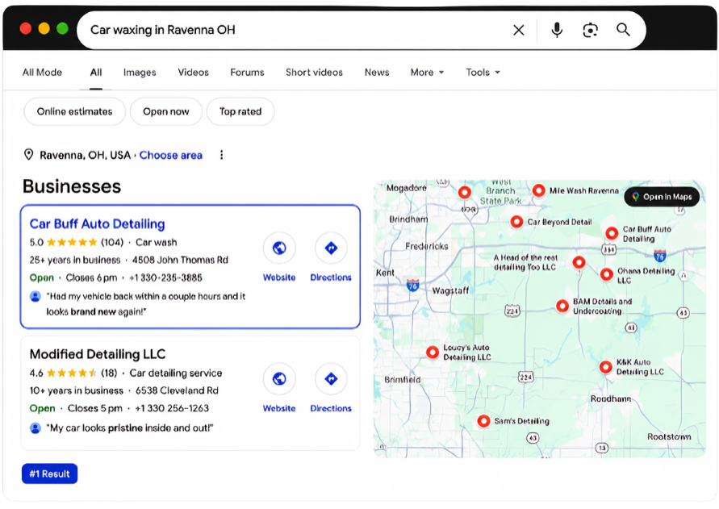Select the A Head of the rest detailing pin
Image resolution: width=719 pixels, height=509 pixels.
click(x=579, y=262)
